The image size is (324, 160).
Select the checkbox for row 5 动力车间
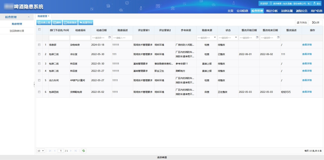[x=39, y=80]
